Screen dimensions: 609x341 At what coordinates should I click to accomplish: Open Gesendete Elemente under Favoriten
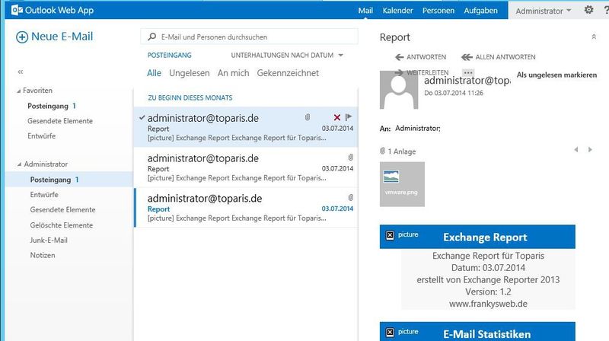(x=60, y=121)
